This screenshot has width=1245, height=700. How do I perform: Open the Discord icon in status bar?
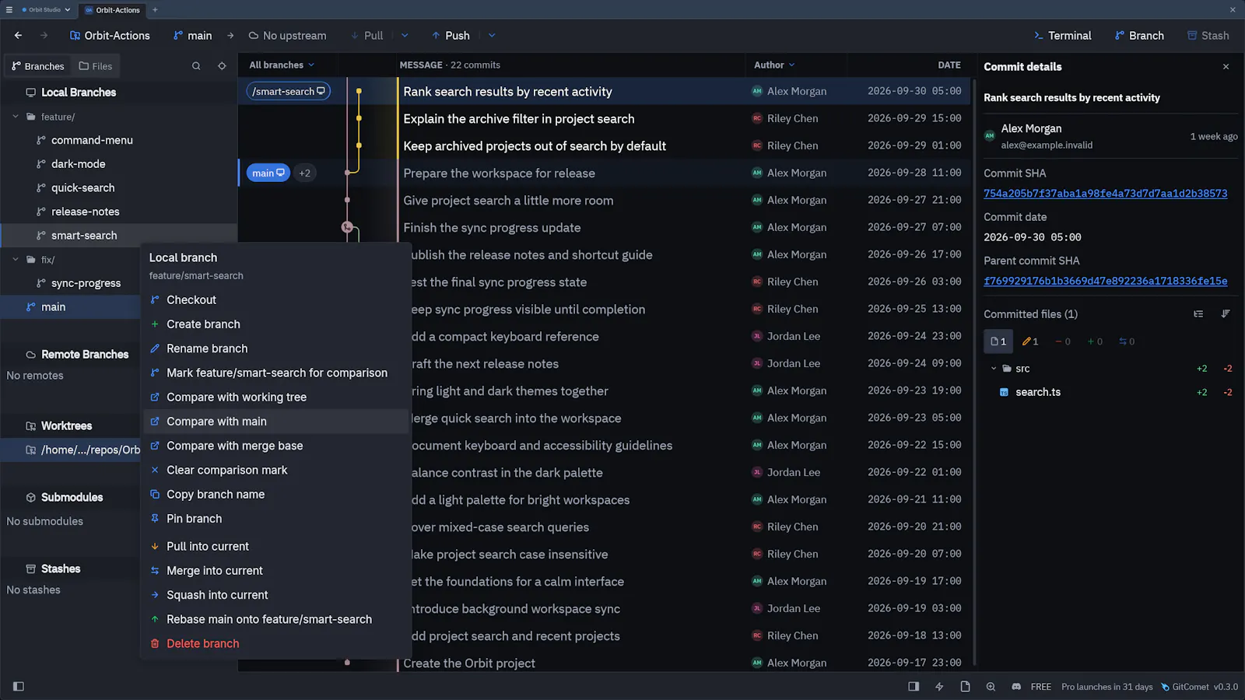point(1016,687)
